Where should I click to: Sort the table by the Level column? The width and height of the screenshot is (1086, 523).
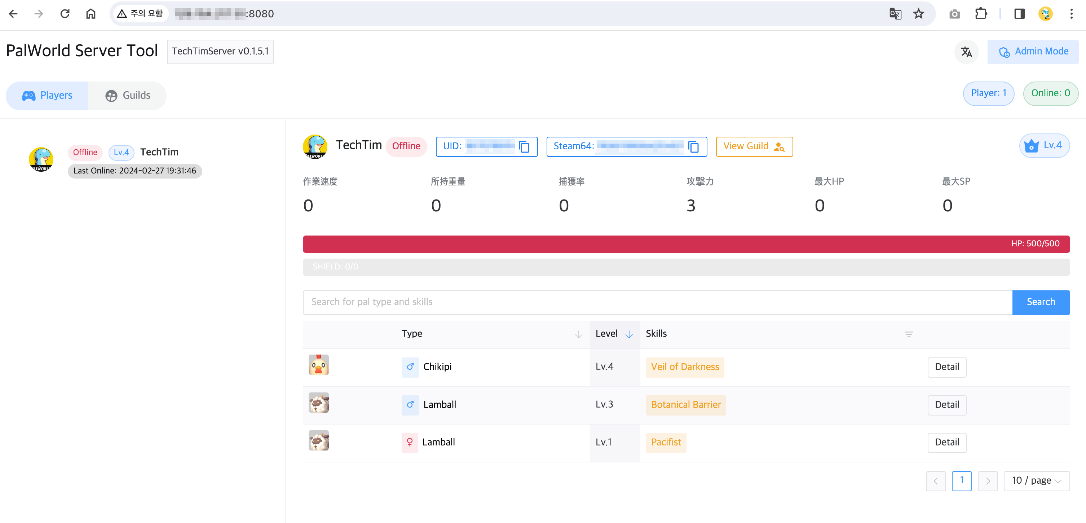[x=628, y=334]
